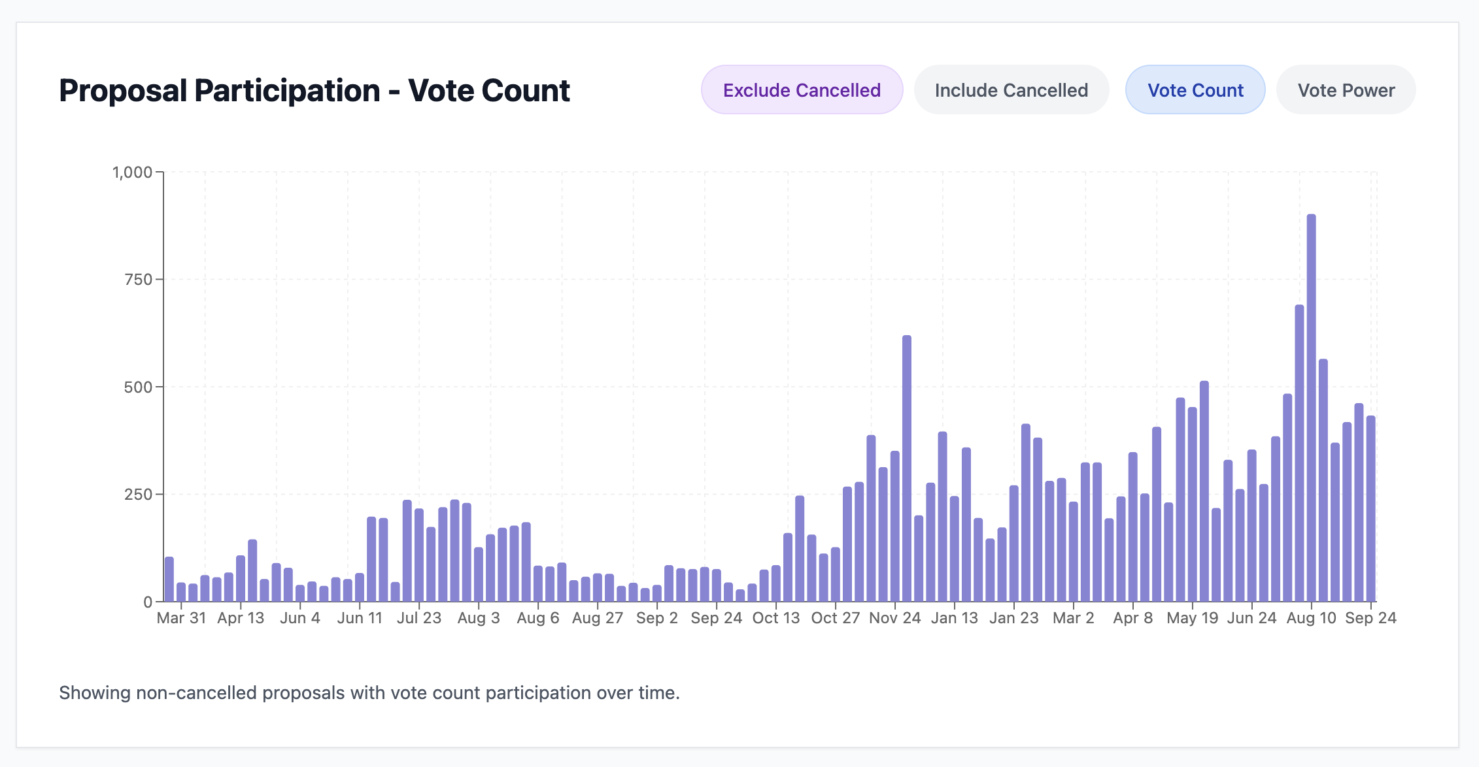Click the 500 y-axis label

pyautogui.click(x=138, y=387)
